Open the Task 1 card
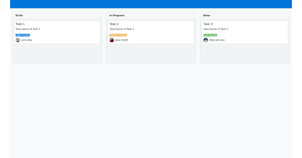Image resolution: width=302 pixels, height=158 pixels. pyautogui.click(x=57, y=32)
